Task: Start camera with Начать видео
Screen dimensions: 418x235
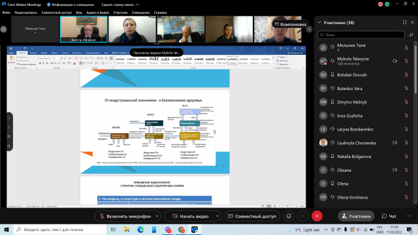Action: (191, 216)
